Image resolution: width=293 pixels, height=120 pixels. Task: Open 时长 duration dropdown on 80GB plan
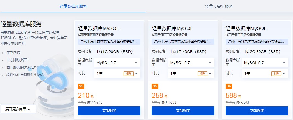coord(265,74)
